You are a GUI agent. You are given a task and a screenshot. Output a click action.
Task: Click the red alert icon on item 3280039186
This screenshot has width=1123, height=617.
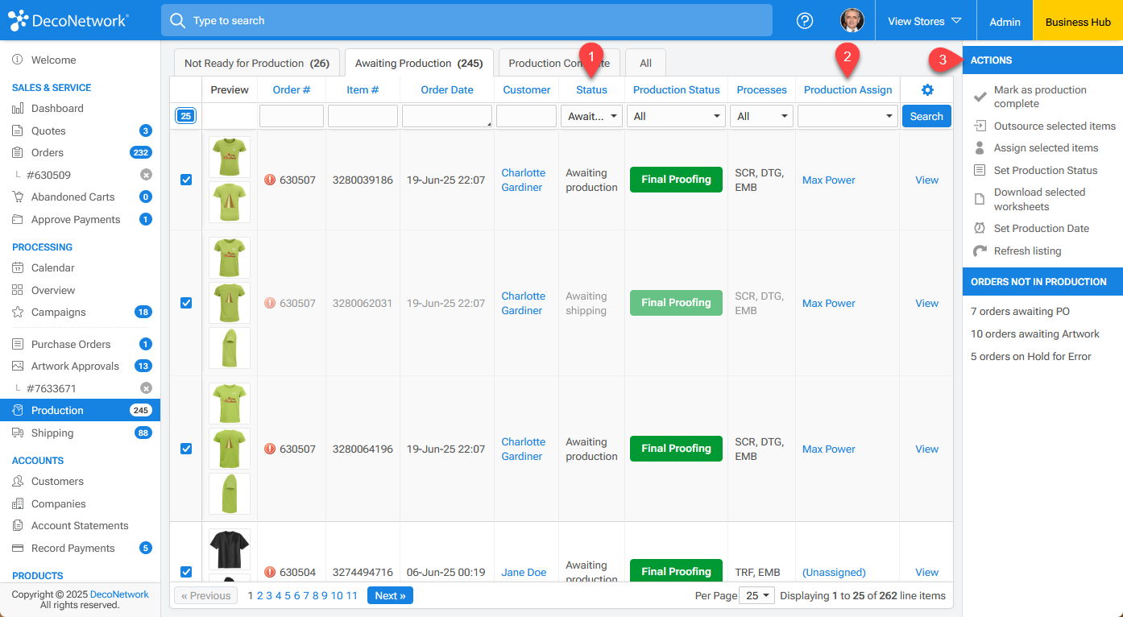tap(270, 180)
